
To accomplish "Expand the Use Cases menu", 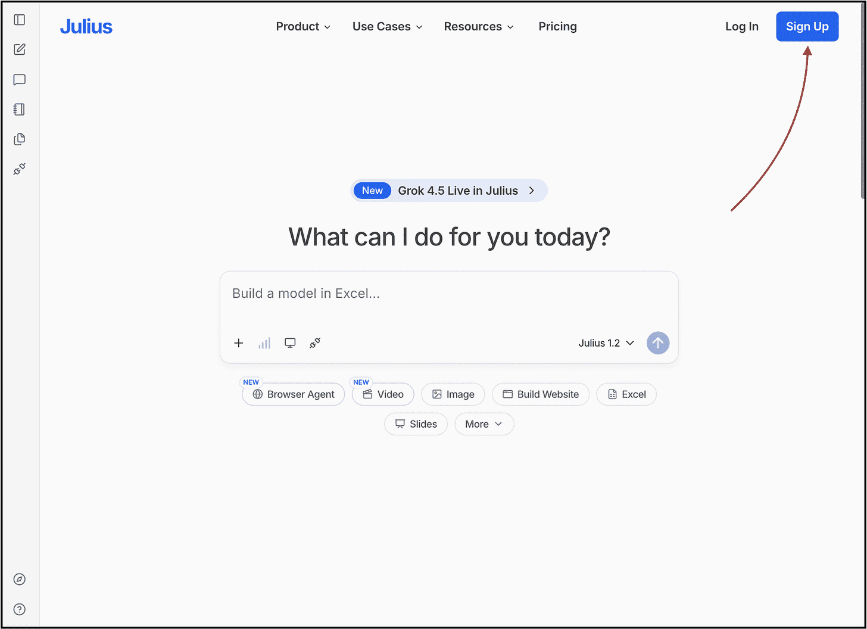I will pyautogui.click(x=388, y=27).
